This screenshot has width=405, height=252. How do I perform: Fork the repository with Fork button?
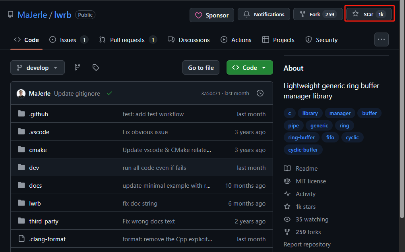click(318, 14)
